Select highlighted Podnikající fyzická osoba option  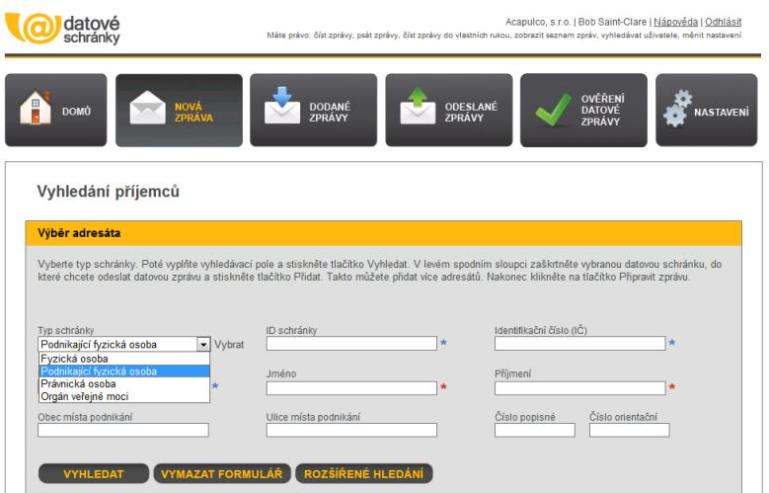[98, 371]
